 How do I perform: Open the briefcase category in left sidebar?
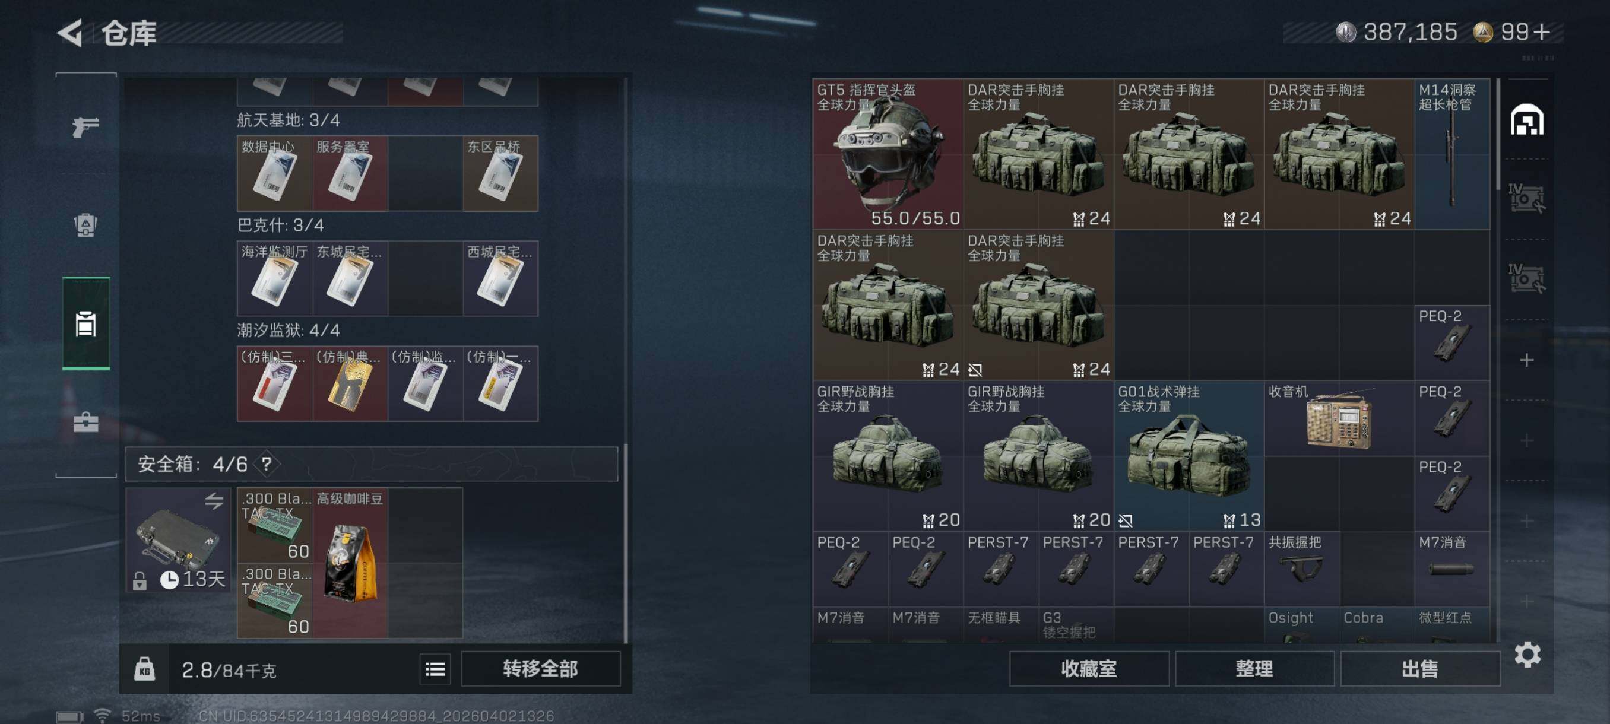coord(85,423)
